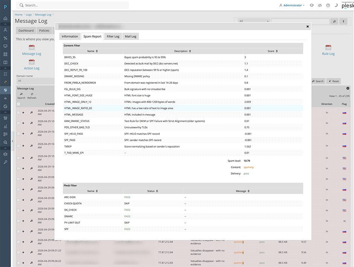Sort Content Filter by Score column

273,51
